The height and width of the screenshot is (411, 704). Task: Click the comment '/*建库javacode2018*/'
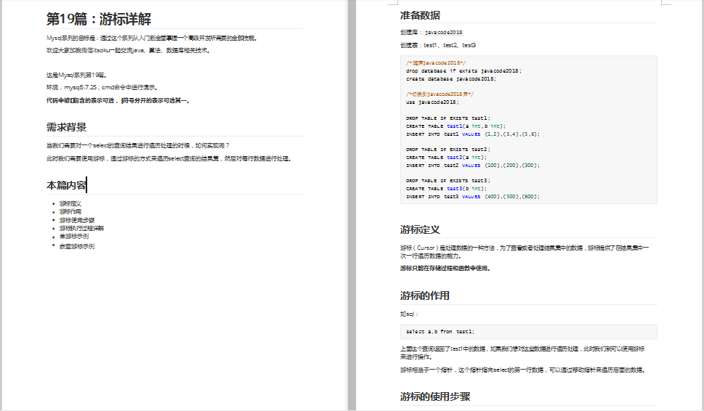436,63
